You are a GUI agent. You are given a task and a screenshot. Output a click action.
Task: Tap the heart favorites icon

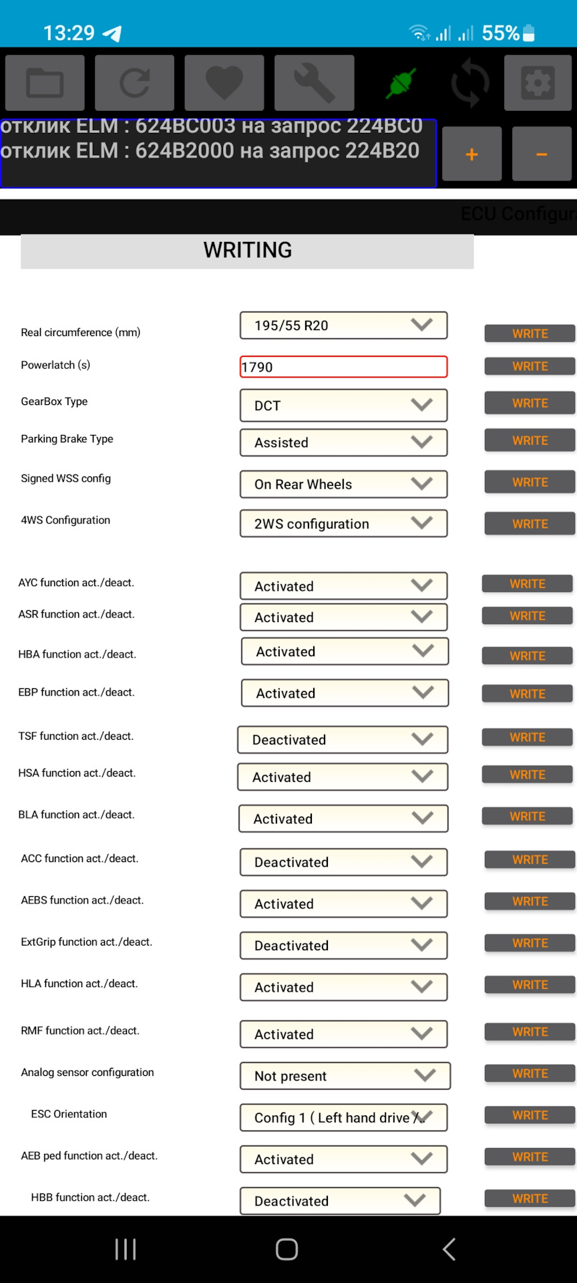224,83
